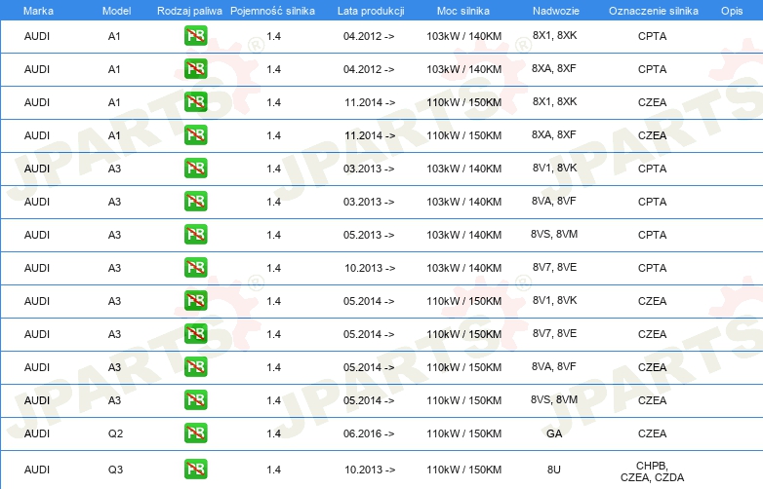Screen dimensions: 763x489
Task: Click the Rodzaj paliwa column header
Action: [x=189, y=11]
